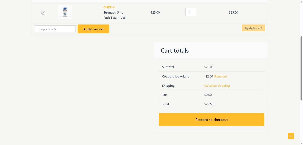Click the Tax amount $0.00
Screen dimensions: 303x145
tap(208, 95)
